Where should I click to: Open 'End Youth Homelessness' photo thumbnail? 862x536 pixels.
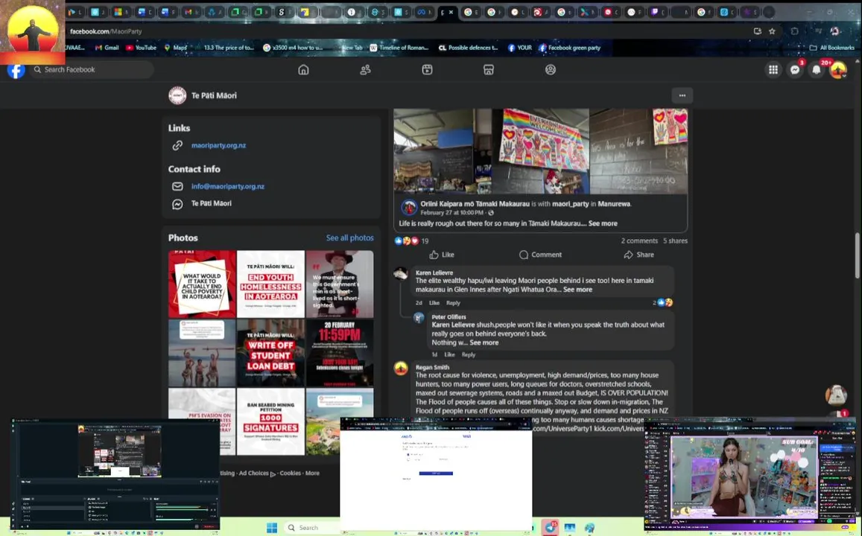point(270,284)
